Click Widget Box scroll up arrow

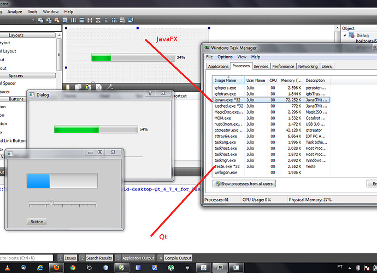59,35
